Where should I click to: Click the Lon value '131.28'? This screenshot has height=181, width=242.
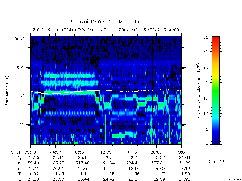click(183, 163)
